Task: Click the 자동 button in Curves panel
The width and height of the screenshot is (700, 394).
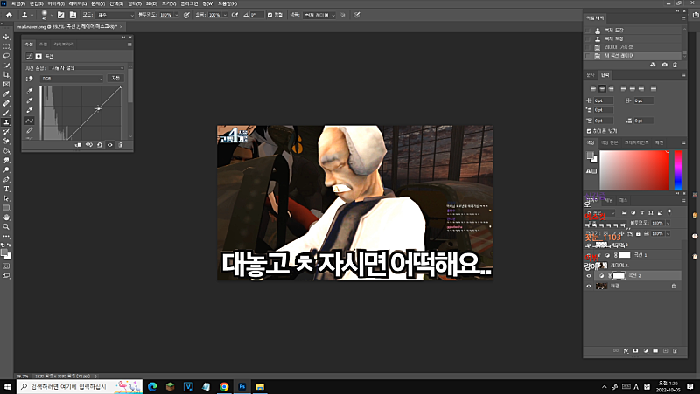Action: [x=115, y=78]
